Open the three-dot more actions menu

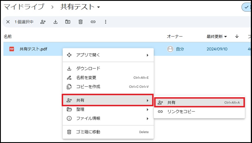[x=106, y=22]
